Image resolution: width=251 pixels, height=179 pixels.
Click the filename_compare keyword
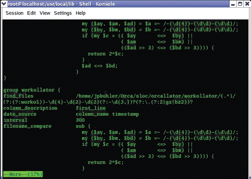[27, 126]
